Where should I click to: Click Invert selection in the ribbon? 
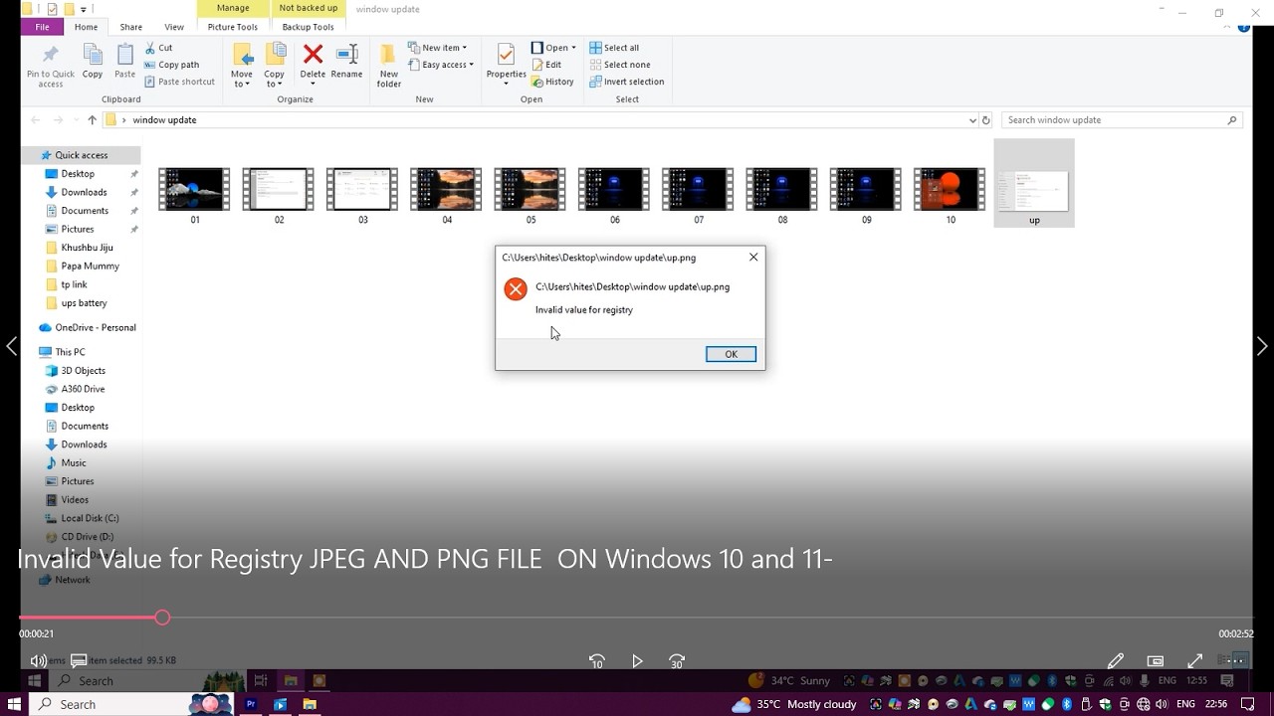click(x=626, y=82)
